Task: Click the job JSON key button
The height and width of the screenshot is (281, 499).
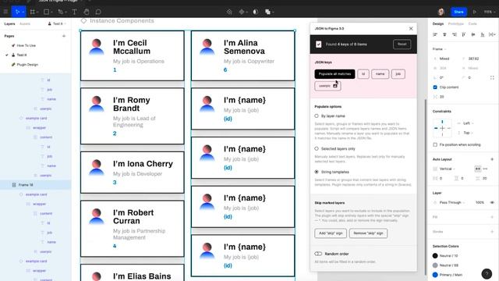Action: coord(398,74)
